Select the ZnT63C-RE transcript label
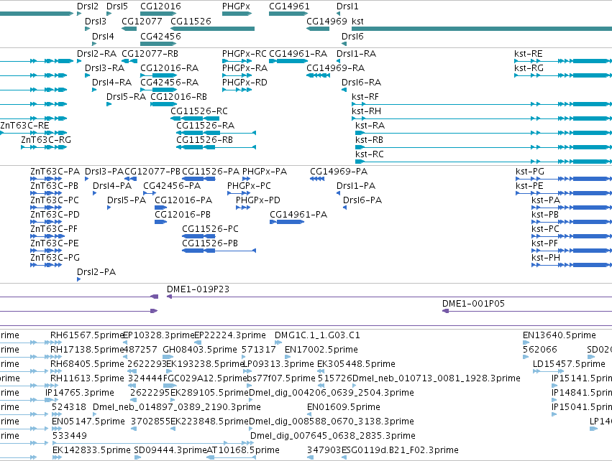 [x=24, y=125]
